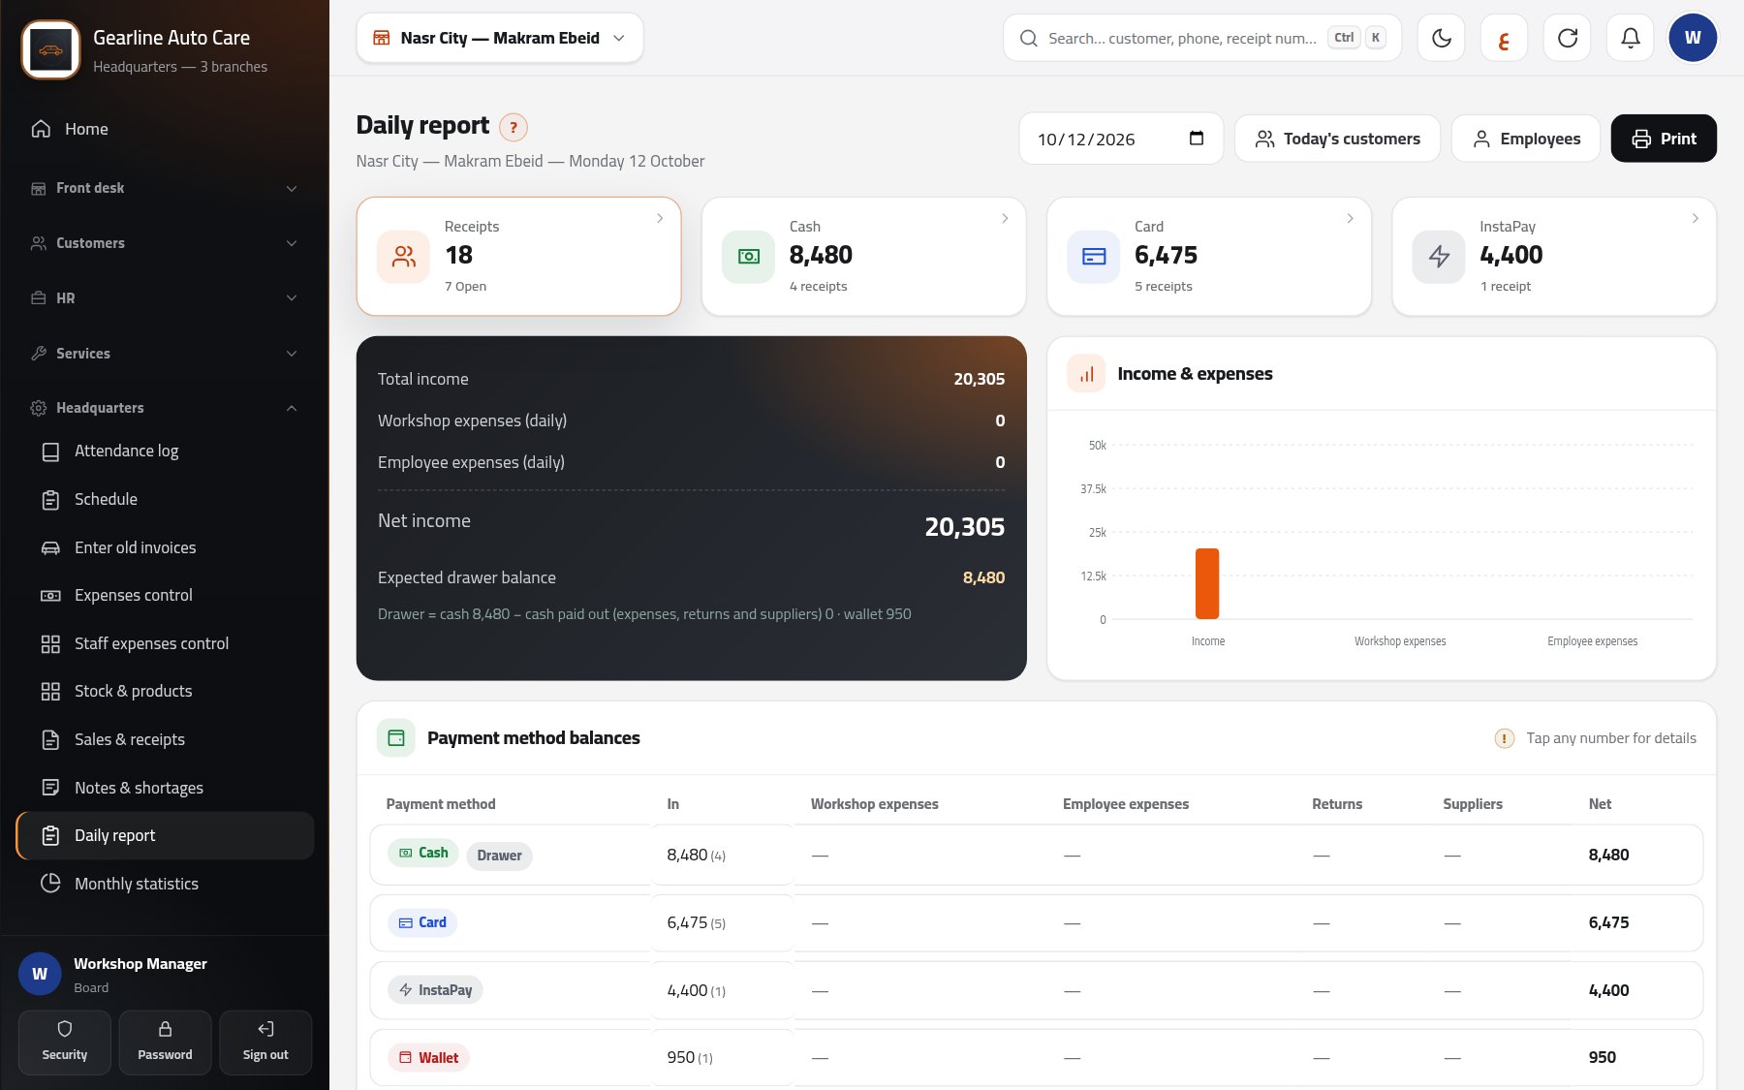Open the date picker calendar icon
The height and width of the screenshot is (1090, 1744).
tap(1197, 139)
